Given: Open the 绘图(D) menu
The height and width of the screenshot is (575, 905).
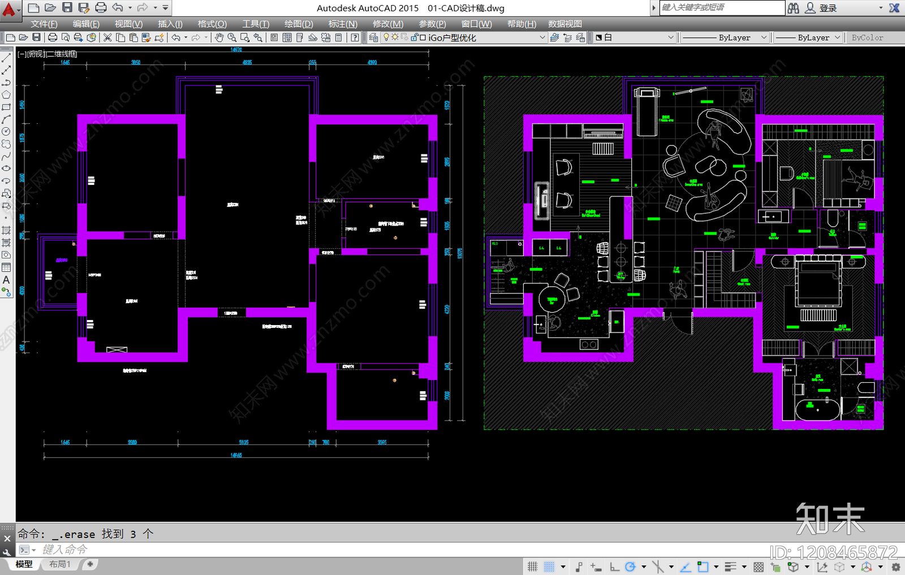Looking at the screenshot, I should pyautogui.click(x=299, y=24).
